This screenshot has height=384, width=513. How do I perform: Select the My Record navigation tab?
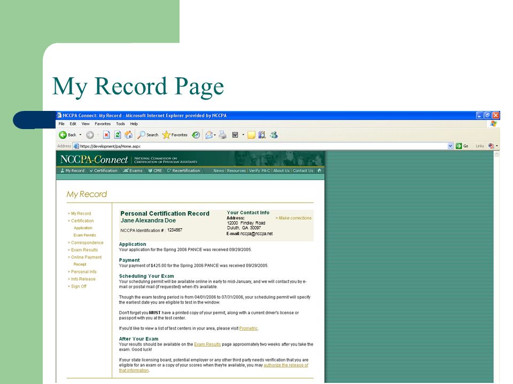pos(73,171)
